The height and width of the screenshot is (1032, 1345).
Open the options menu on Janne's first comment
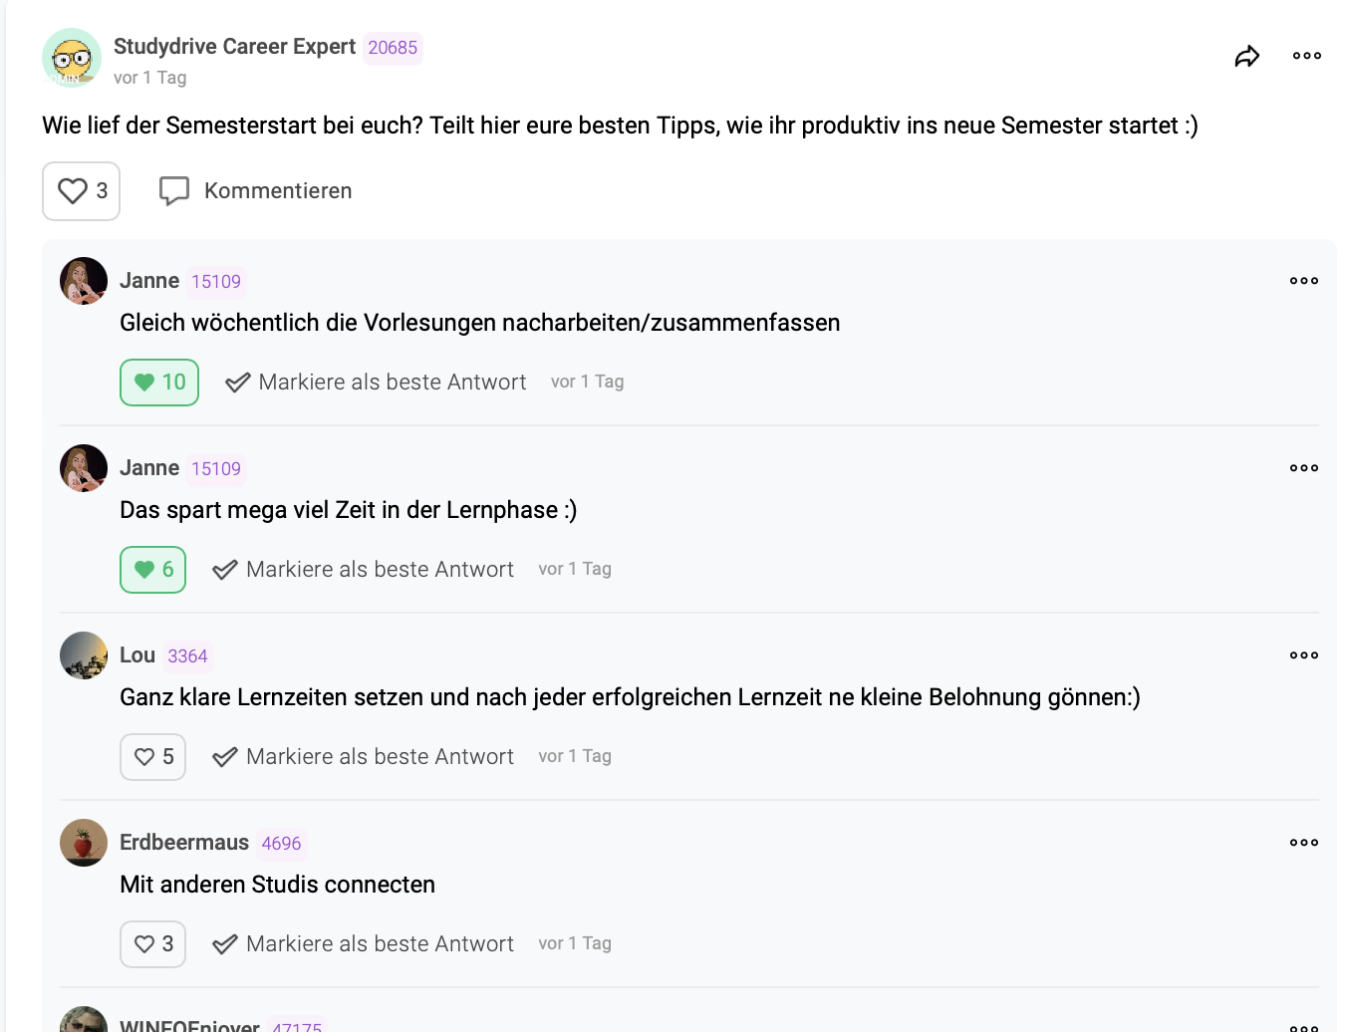(x=1303, y=280)
